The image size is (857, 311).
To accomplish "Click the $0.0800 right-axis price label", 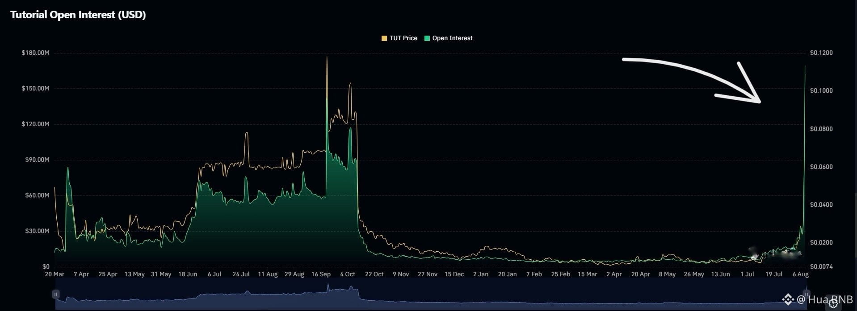I will [x=821, y=129].
